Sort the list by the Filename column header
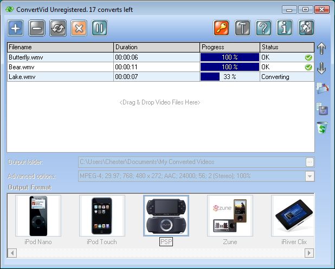Image resolution: width=335 pixels, height=269 pixels. click(x=60, y=47)
